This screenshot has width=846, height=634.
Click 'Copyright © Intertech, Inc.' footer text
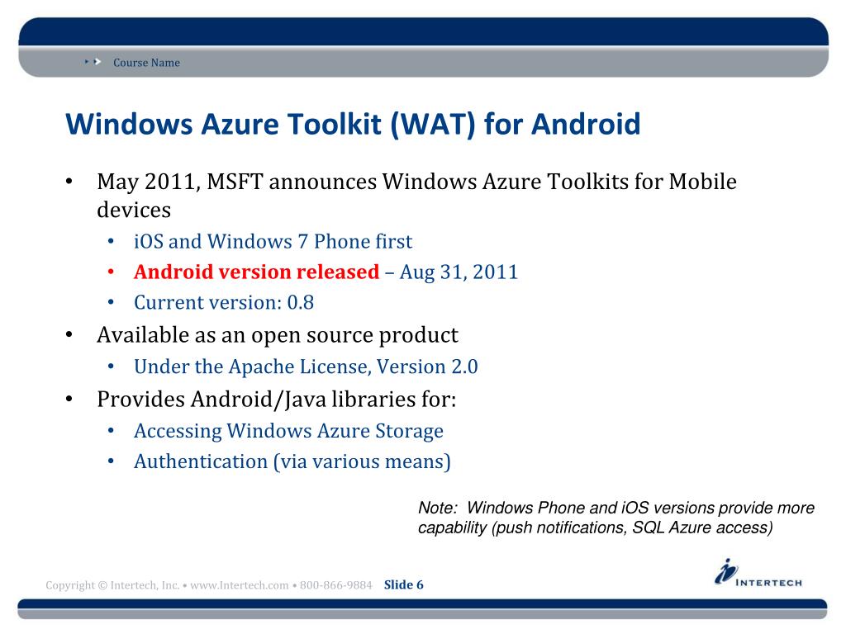tap(112, 585)
